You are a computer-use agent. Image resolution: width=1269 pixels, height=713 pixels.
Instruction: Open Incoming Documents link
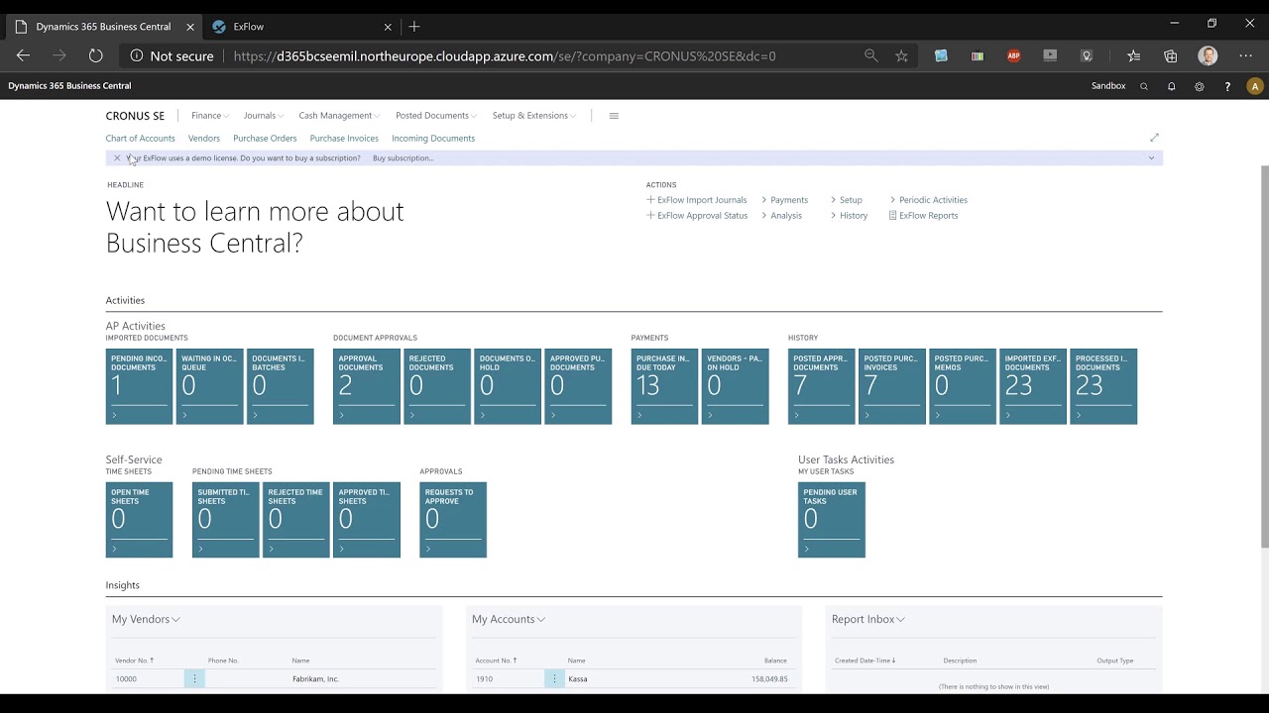point(433,139)
